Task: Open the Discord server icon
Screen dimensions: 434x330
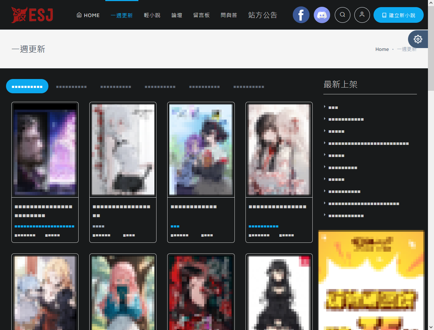Action: (322, 15)
